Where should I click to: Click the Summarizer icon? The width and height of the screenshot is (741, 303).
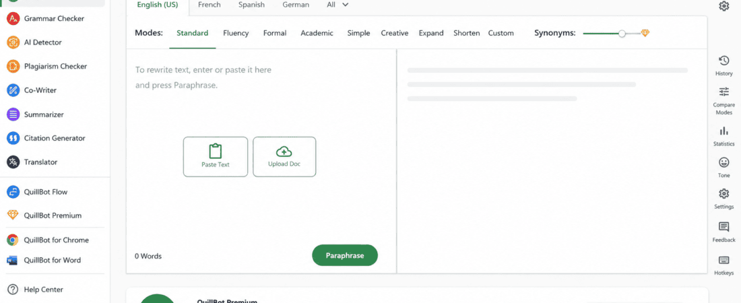(13, 114)
